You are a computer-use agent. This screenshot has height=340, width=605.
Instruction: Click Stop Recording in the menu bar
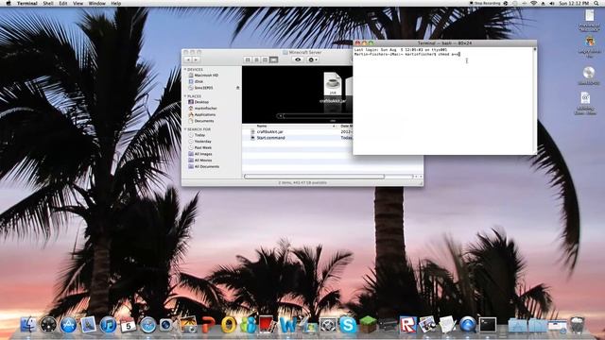[485, 3]
